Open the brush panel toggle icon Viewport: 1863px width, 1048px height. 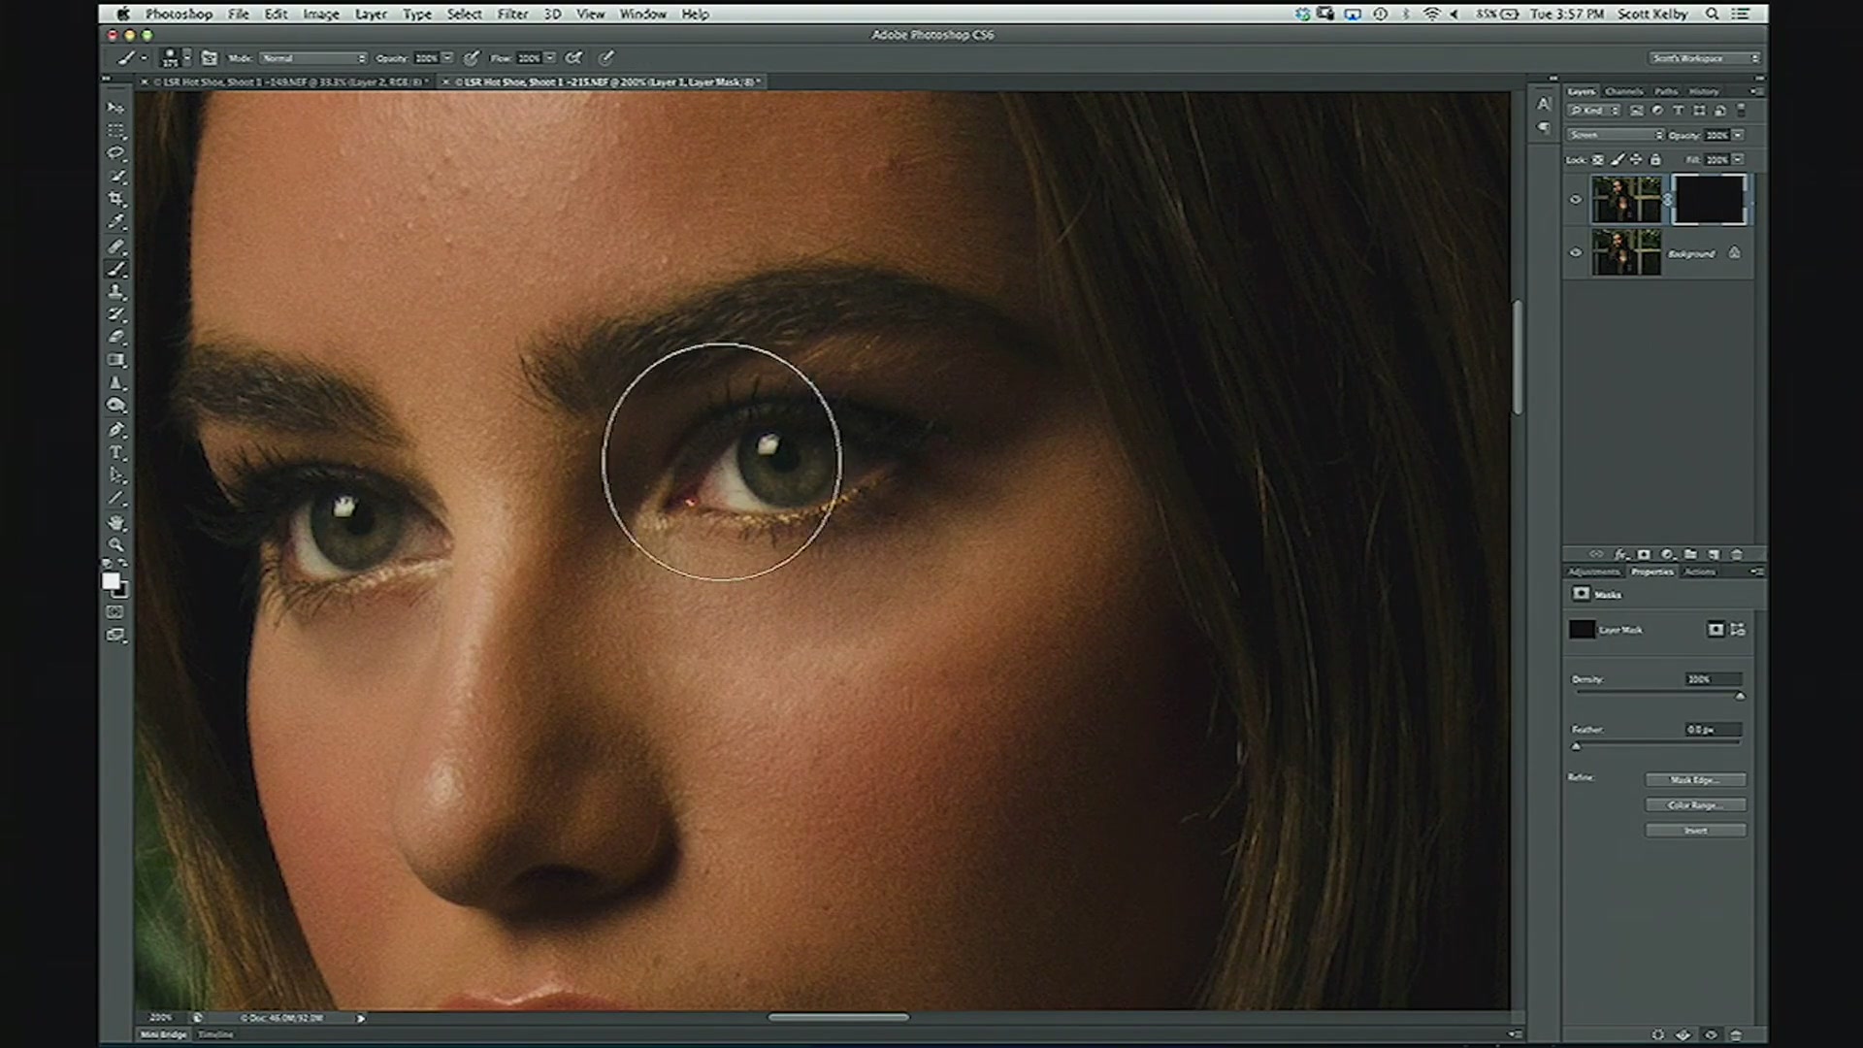(x=210, y=58)
